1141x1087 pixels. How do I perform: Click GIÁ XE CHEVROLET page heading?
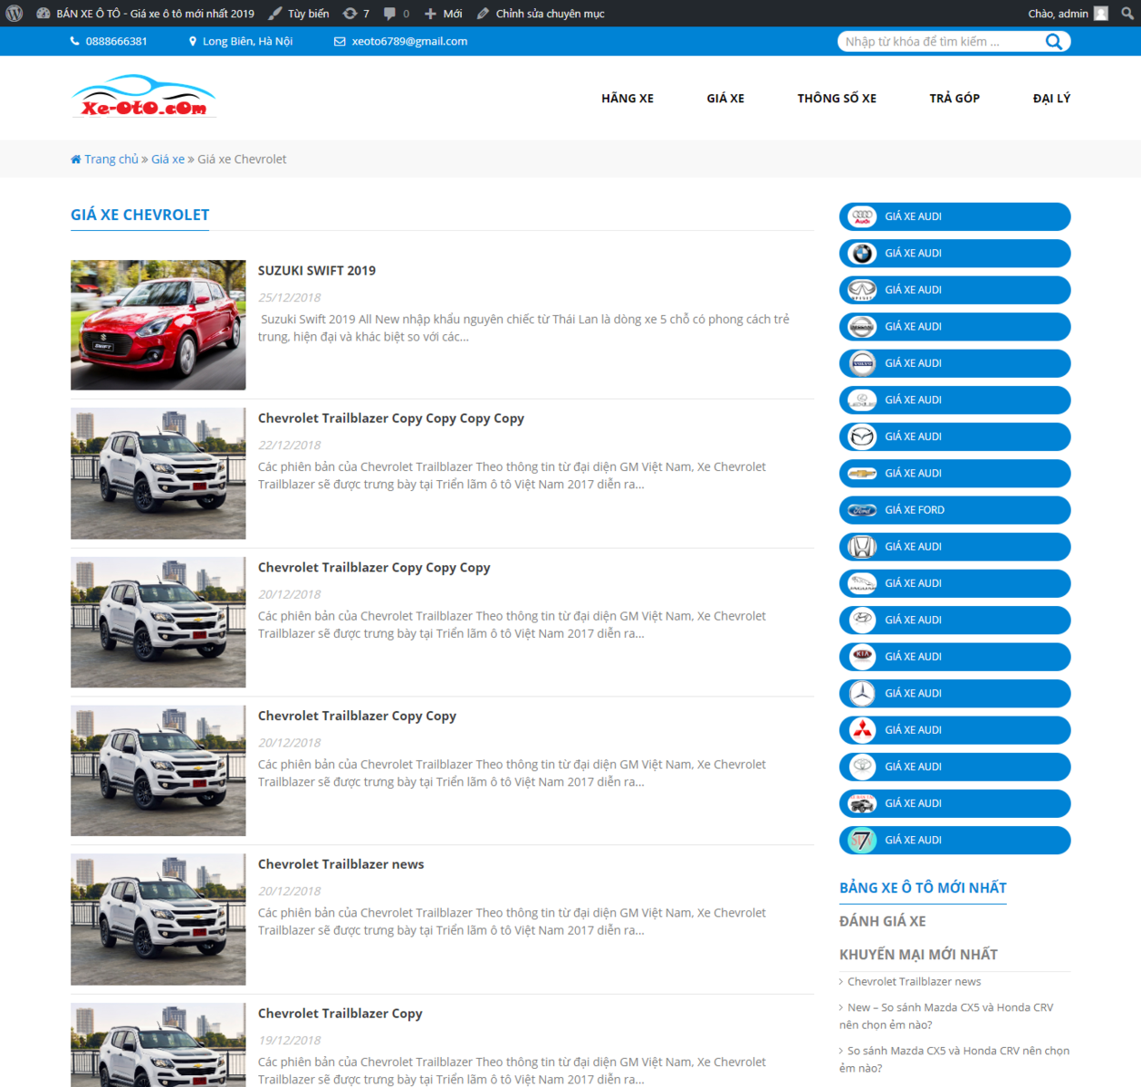[x=139, y=216]
